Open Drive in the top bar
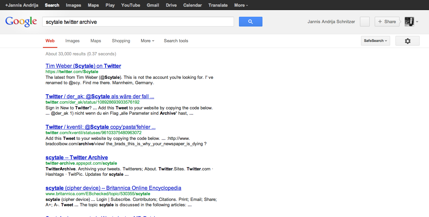The image size is (429, 217). point(171,5)
